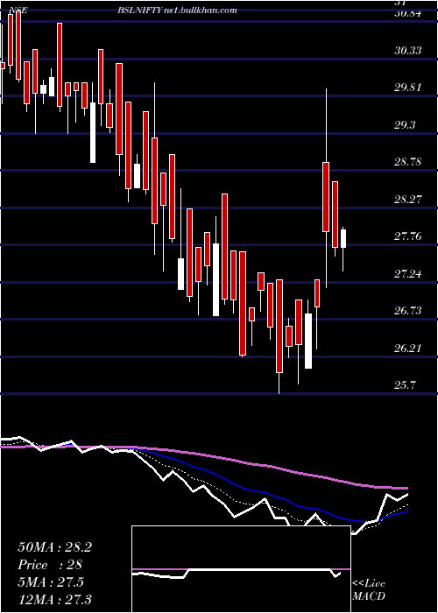The width and height of the screenshot is (438, 613).
Task: Click the 50MA : 28.2 readout
Action: coord(54,547)
